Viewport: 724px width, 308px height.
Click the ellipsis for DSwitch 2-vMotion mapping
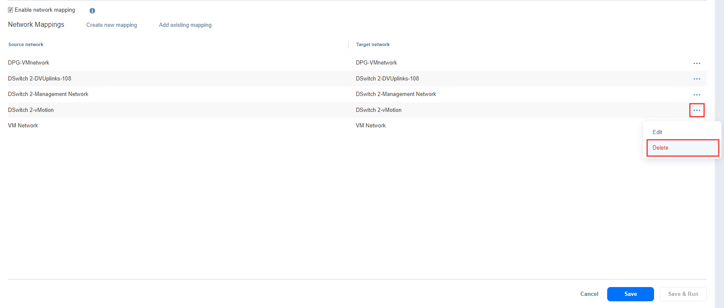point(696,110)
